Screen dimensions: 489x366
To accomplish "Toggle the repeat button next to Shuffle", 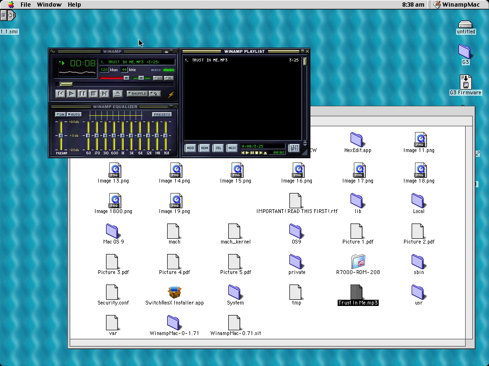I will 155,93.
